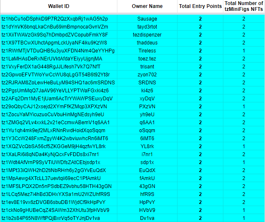Viewport: 265px width, 222px height.
Task: Select wallet ID tz1X97TBCwXUhctApgmLckUyaNF4iku9KzW8
Action: (58, 43)
